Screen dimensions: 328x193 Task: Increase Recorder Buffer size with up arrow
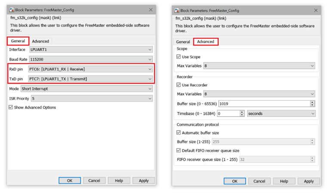(x=313, y=102)
